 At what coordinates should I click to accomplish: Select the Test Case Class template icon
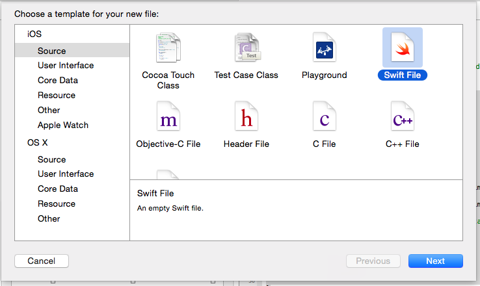pos(247,47)
